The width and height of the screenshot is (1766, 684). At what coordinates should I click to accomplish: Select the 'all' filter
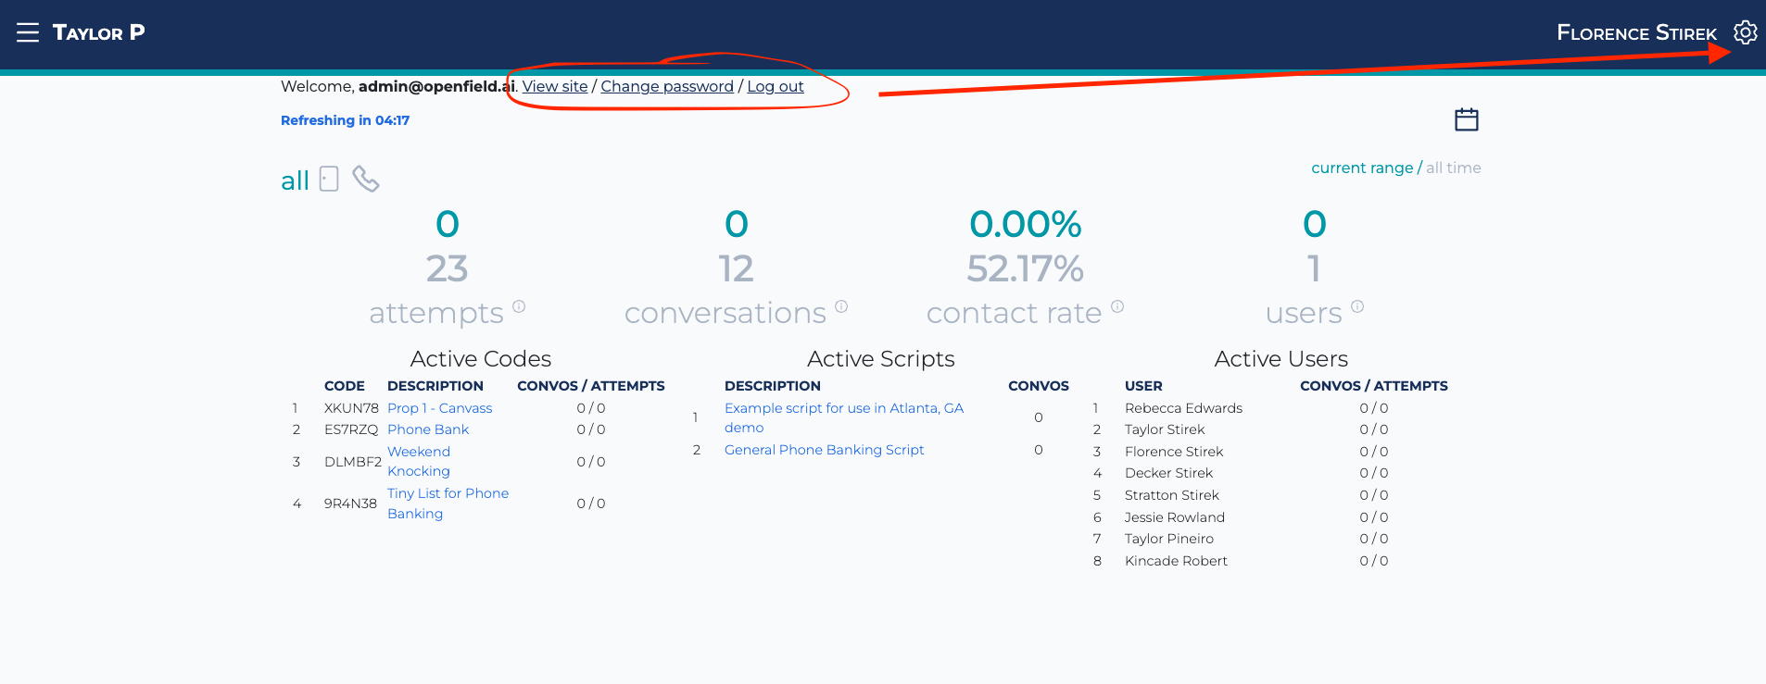pos(295,180)
